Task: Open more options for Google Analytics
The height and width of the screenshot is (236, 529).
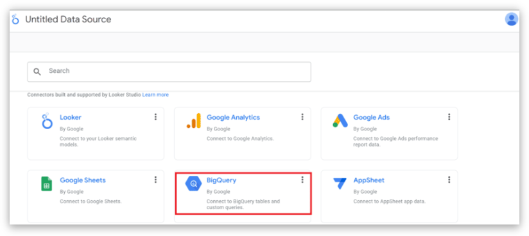Action: click(x=302, y=116)
